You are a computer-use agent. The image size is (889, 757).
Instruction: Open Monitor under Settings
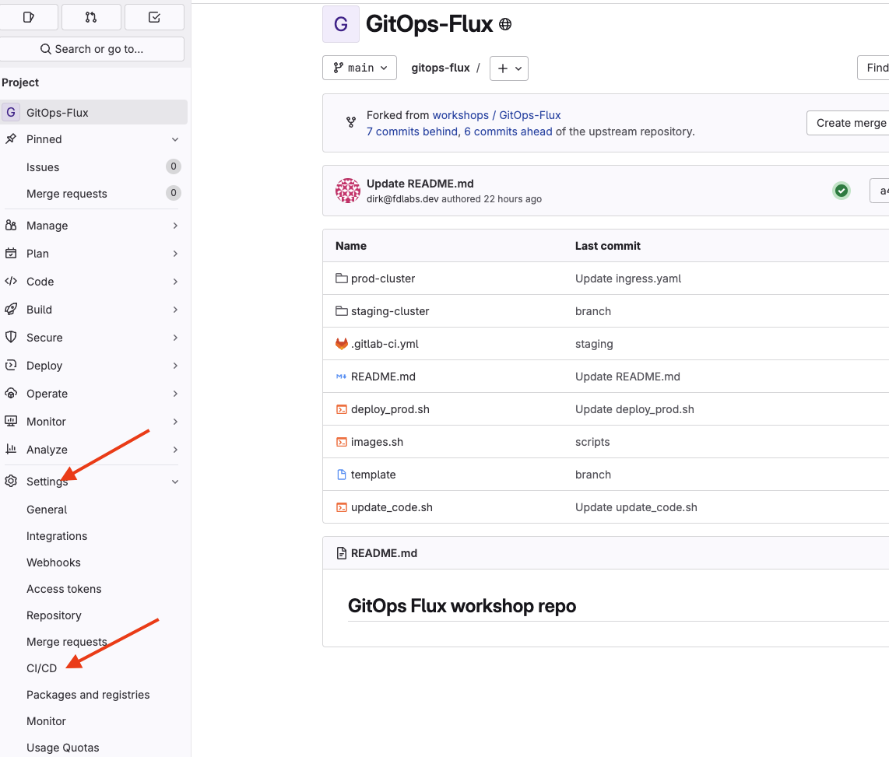pos(46,720)
